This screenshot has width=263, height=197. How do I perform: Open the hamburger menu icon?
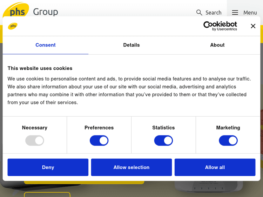coord(235,13)
